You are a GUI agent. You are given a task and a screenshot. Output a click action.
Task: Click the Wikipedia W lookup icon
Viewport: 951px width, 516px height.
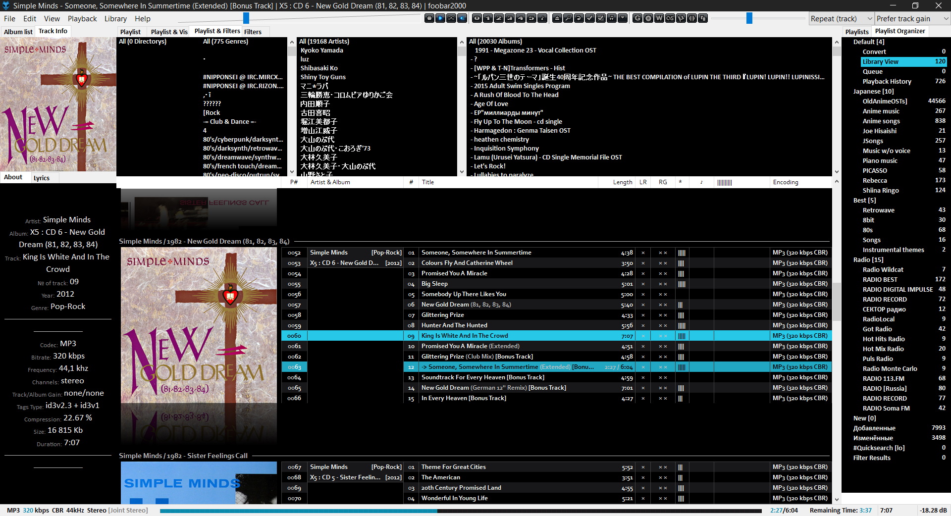pyautogui.click(x=659, y=18)
